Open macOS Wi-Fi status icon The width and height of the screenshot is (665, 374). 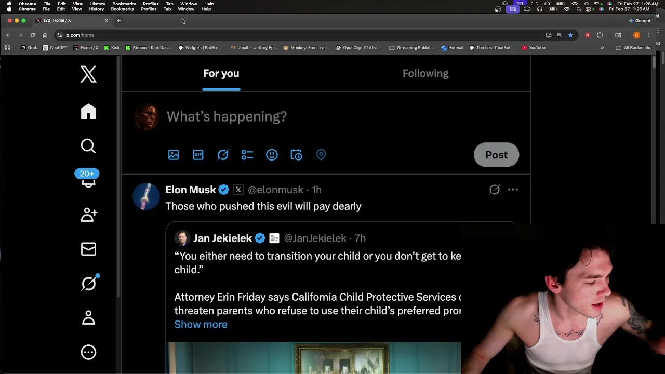coord(567,9)
